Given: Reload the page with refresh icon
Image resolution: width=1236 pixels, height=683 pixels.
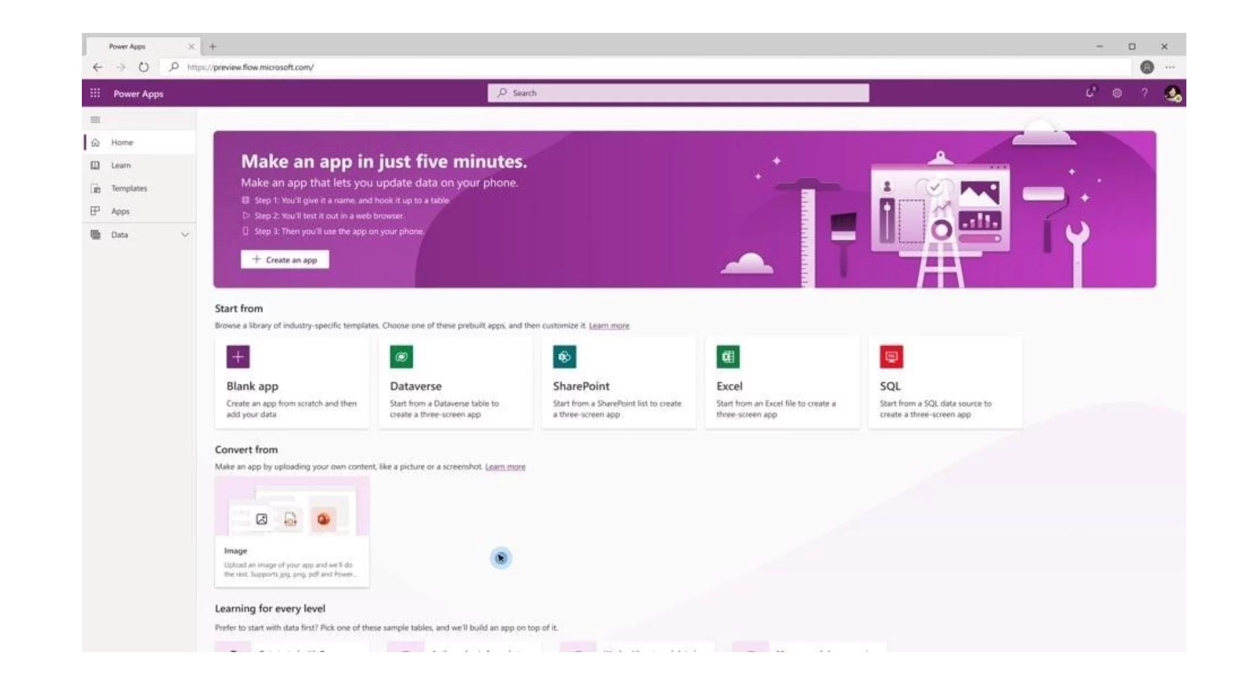Looking at the screenshot, I should [x=144, y=67].
